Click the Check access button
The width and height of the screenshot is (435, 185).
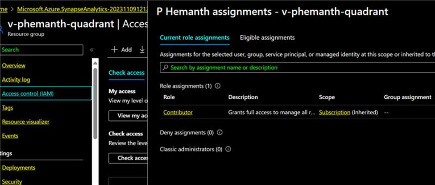pyautogui.click(x=128, y=158)
